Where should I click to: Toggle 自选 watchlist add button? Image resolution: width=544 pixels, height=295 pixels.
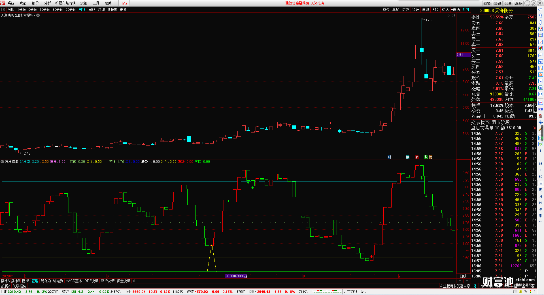(x=455, y=10)
